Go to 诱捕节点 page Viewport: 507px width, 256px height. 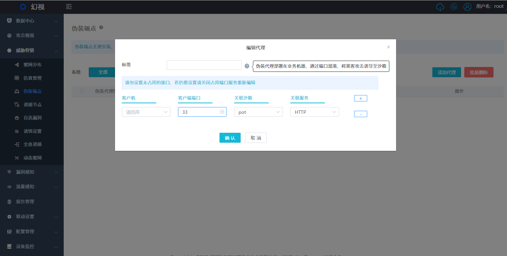pyautogui.click(x=32, y=104)
